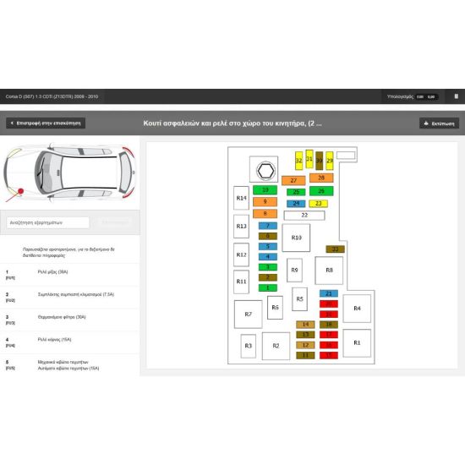Click the back to overview button
465x465 pixels.
[46, 123]
